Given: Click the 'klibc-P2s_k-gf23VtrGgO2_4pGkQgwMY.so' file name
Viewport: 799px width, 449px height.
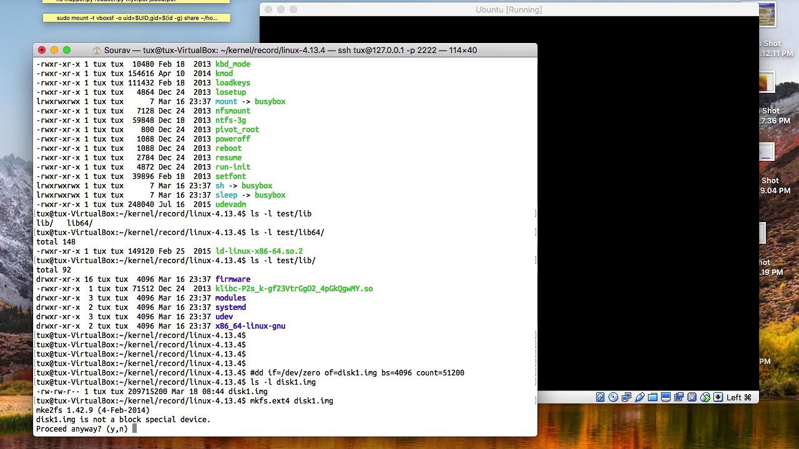Looking at the screenshot, I should pyautogui.click(x=294, y=289).
